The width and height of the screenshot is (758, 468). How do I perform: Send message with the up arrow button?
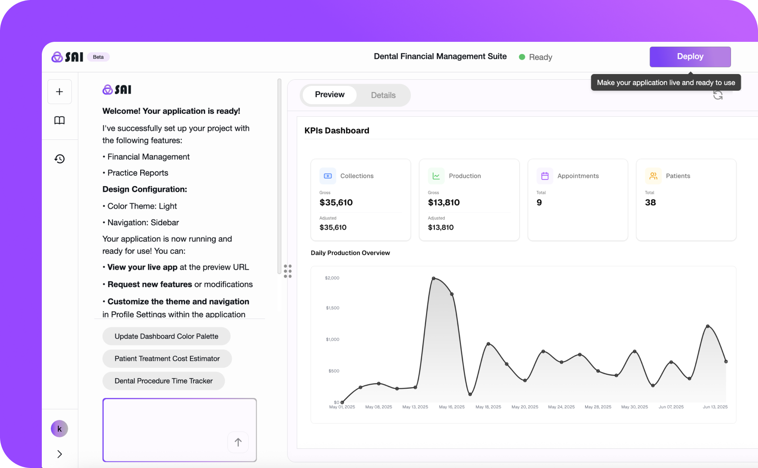238,442
